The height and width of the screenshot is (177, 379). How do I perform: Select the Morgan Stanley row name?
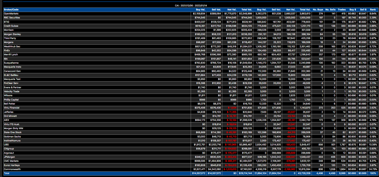12,34
